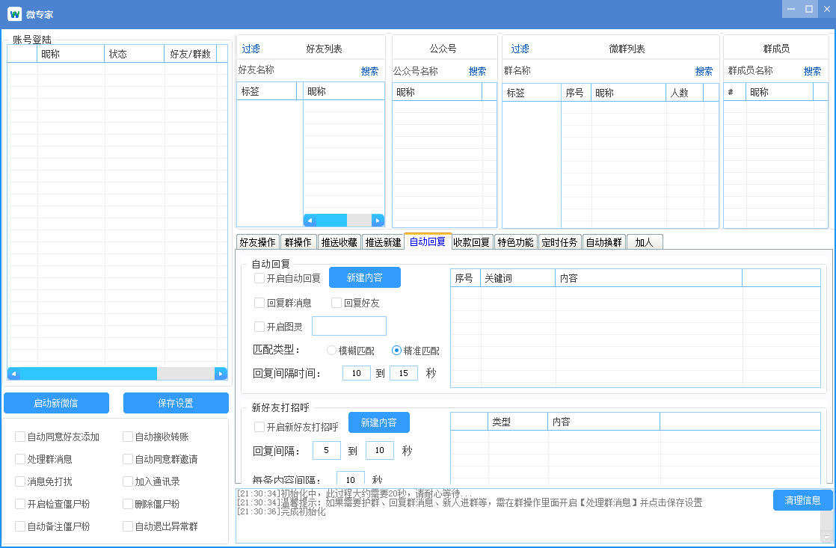Switch to 群操作 tab
836x548 pixels.
click(x=298, y=242)
